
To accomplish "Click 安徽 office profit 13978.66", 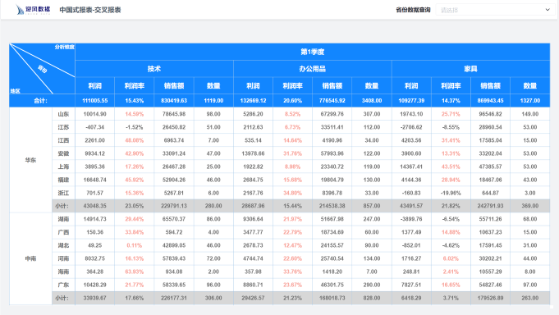I will [x=253, y=153].
